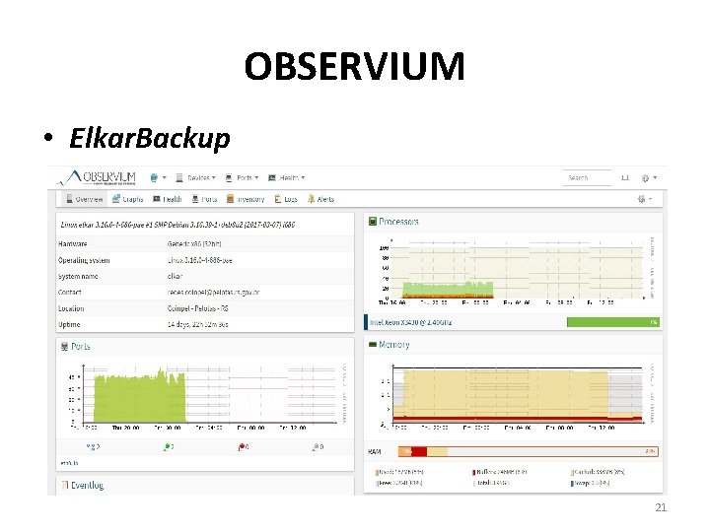This screenshot has height=532, width=710.
Task: Click the total ports count icon
Action: tap(91, 447)
